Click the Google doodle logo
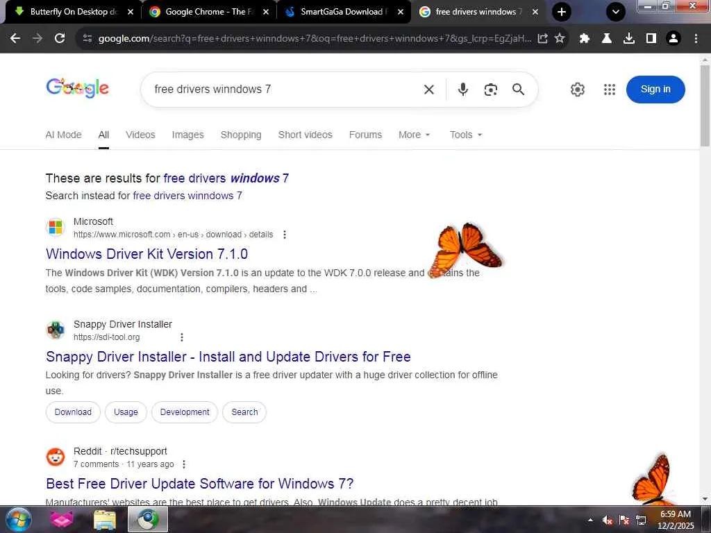Viewport: 711px width, 533px height. pyautogui.click(x=78, y=88)
